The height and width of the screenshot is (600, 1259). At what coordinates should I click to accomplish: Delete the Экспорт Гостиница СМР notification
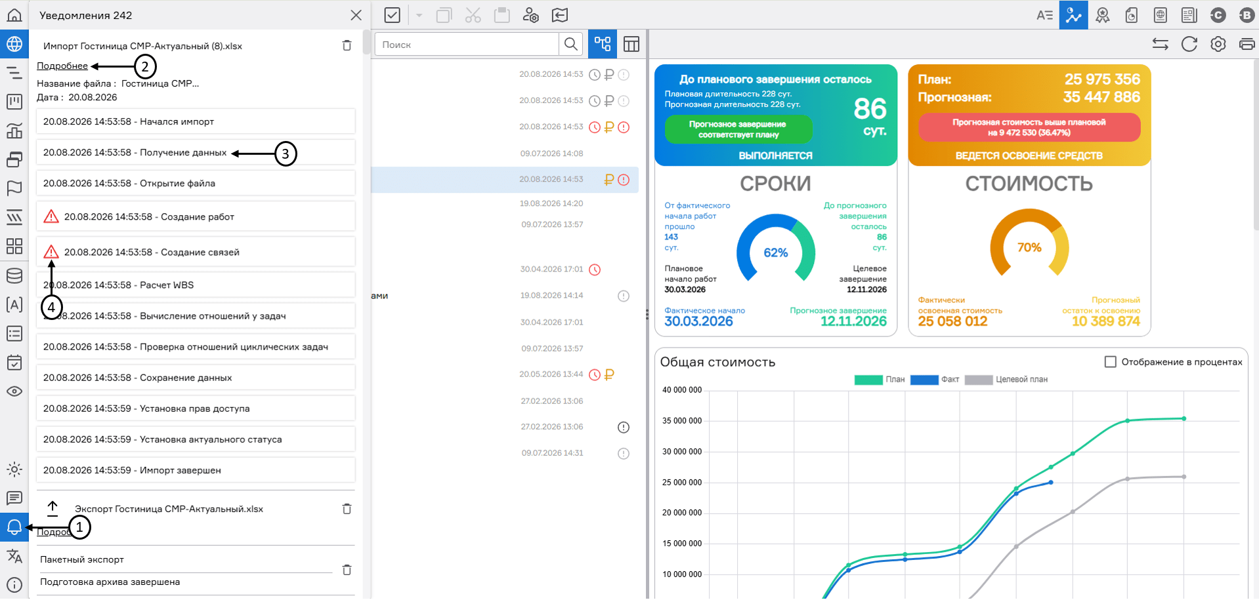tap(347, 509)
